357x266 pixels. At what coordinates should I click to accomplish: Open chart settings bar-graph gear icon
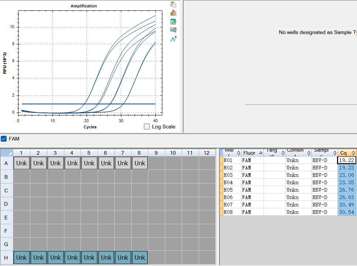pyautogui.click(x=173, y=13)
